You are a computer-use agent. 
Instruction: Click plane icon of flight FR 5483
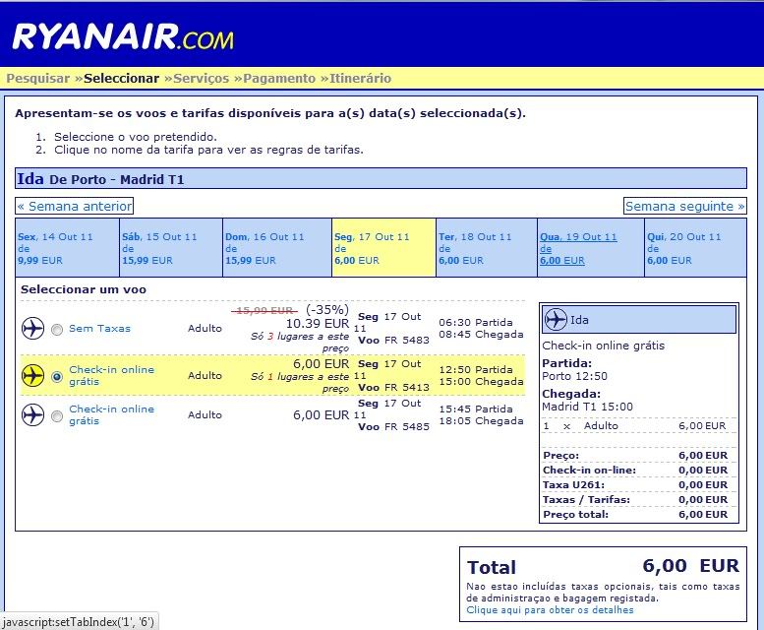tap(33, 328)
